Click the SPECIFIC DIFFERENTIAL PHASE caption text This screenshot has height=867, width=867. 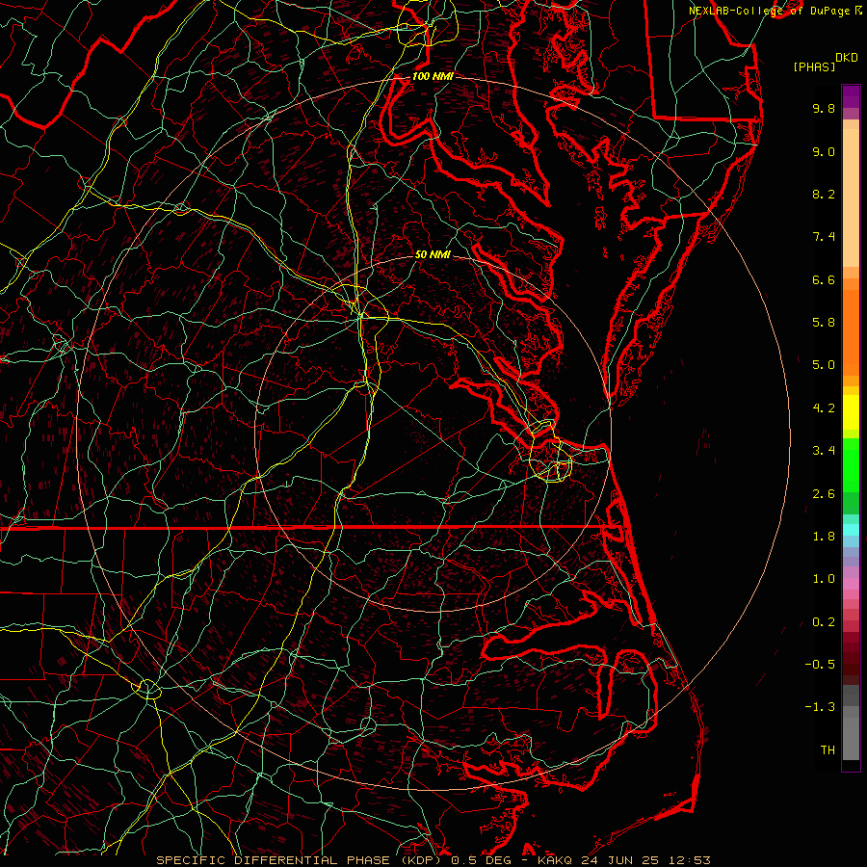tap(275, 860)
